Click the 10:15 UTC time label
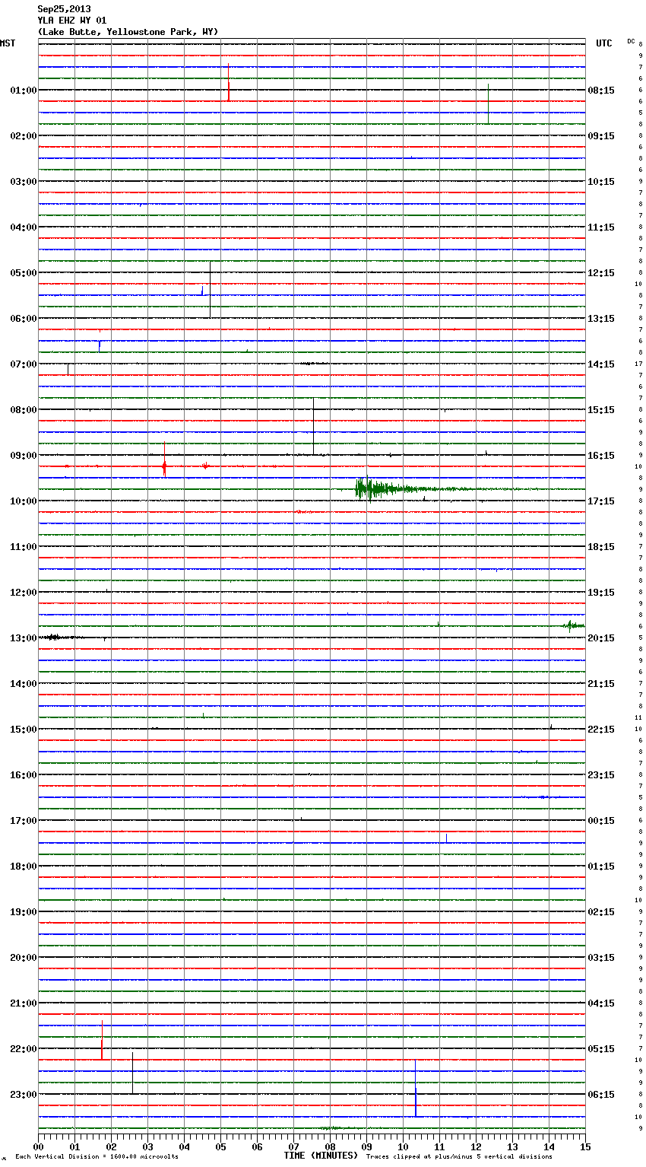The height and width of the screenshot is (1167, 646). (601, 182)
